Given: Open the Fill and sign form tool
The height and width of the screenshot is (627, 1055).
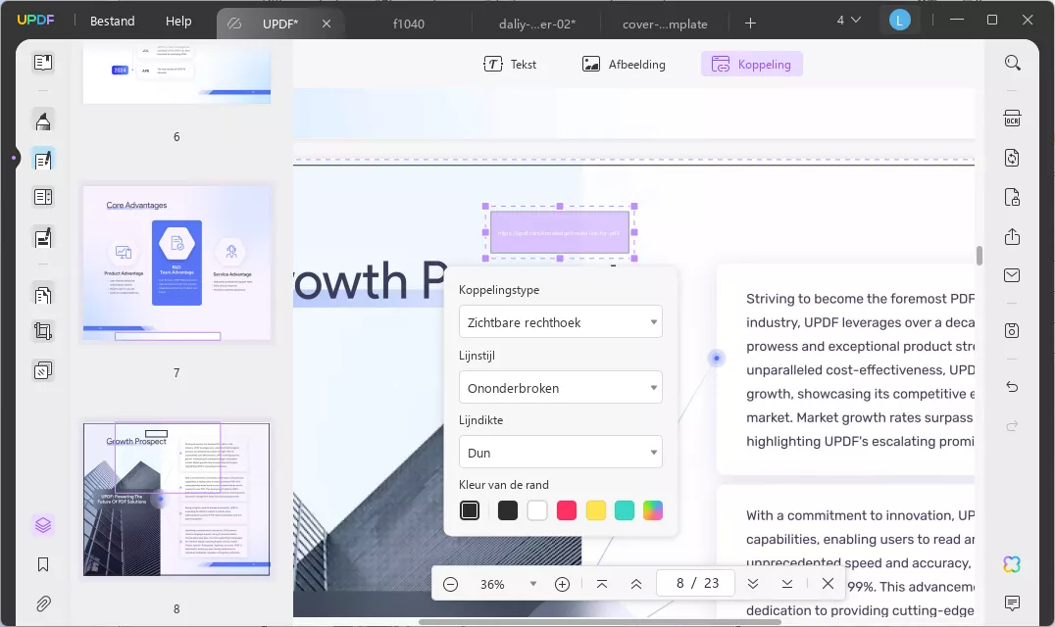Looking at the screenshot, I should pos(43,238).
